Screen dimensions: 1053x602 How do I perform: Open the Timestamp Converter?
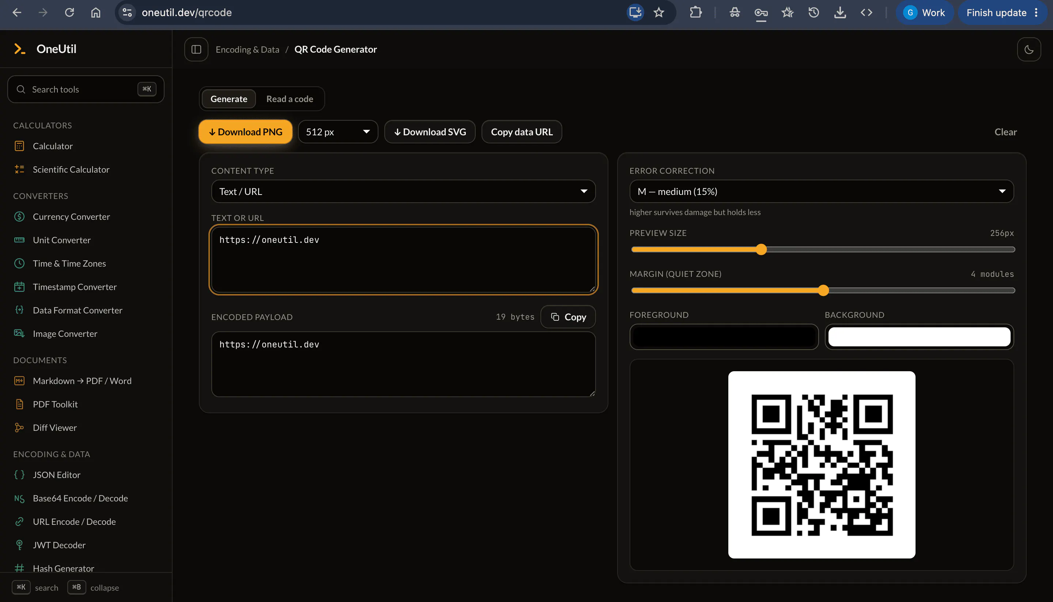tap(86, 287)
